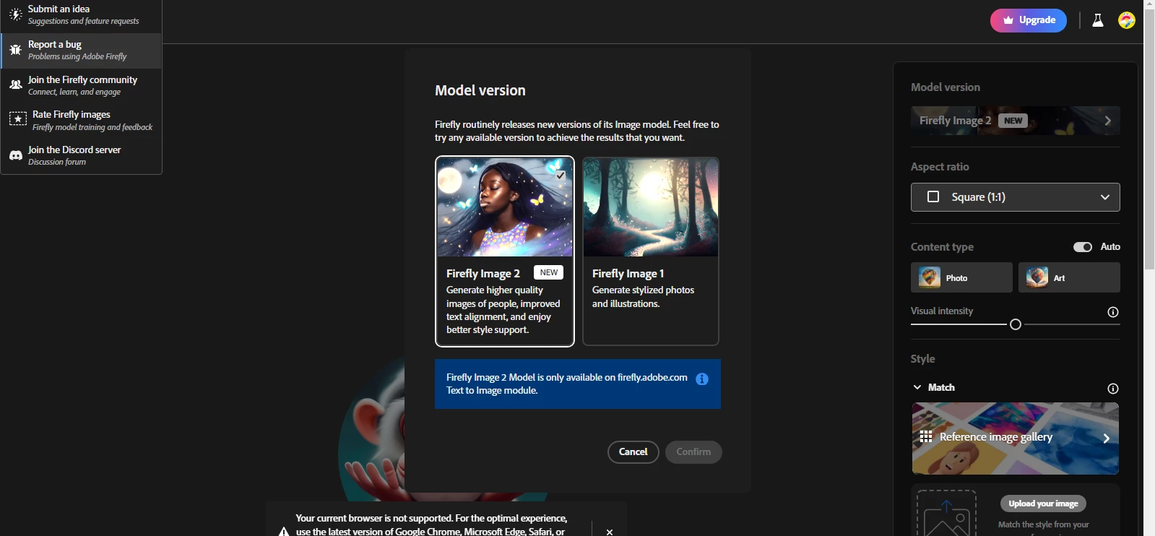Image resolution: width=1155 pixels, height=536 pixels.
Task: Toggle the Firefly Image 2 card checkmark
Action: click(x=561, y=175)
